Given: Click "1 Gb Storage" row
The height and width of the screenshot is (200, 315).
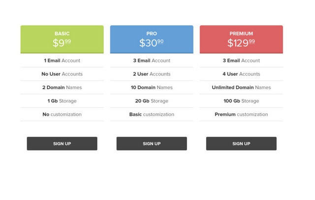Looking at the screenshot, I should pyautogui.click(x=62, y=101).
